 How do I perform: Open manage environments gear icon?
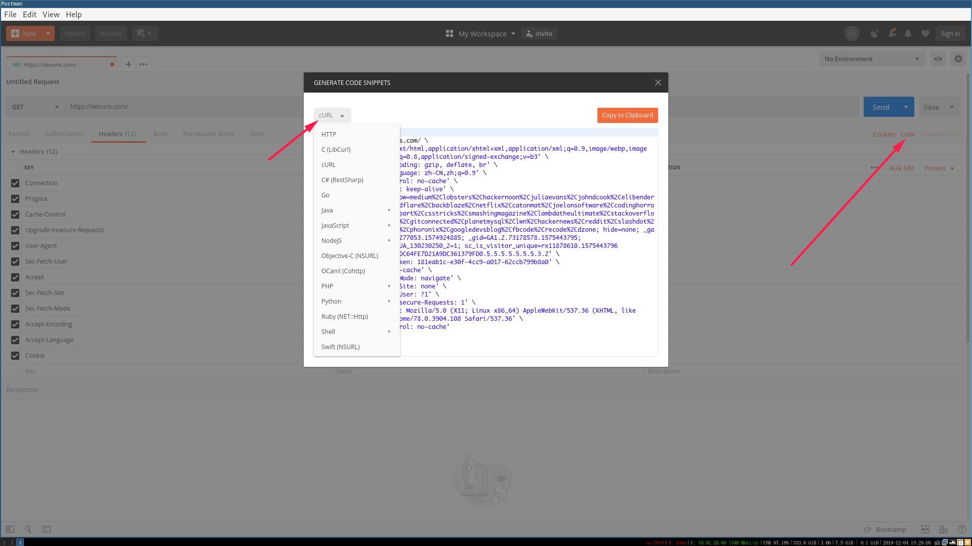click(958, 59)
